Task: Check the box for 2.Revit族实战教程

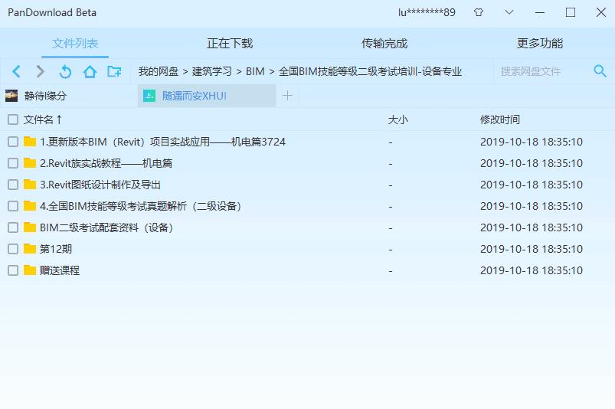Action: tap(13, 163)
